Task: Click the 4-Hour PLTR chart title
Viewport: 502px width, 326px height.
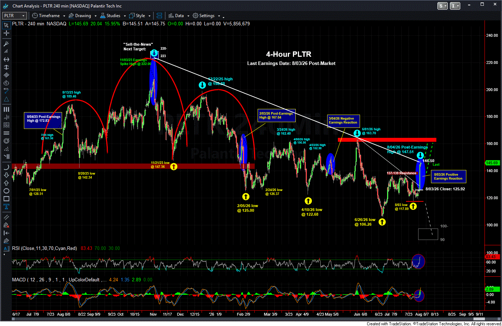Action: tap(289, 54)
